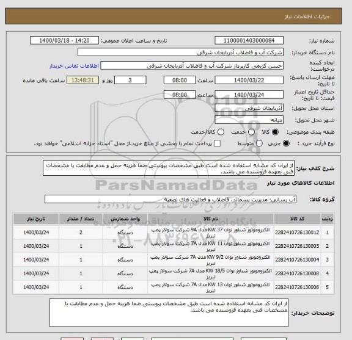The height and width of the screenshot is (340, 352).
Task: Click the نام کالا column header
Action: click(x=211, y=219)
